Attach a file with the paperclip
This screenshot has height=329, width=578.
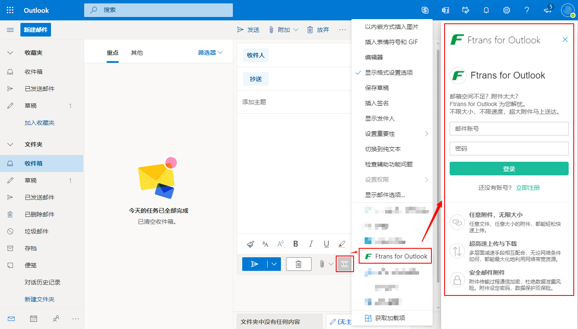coord(322,264)
